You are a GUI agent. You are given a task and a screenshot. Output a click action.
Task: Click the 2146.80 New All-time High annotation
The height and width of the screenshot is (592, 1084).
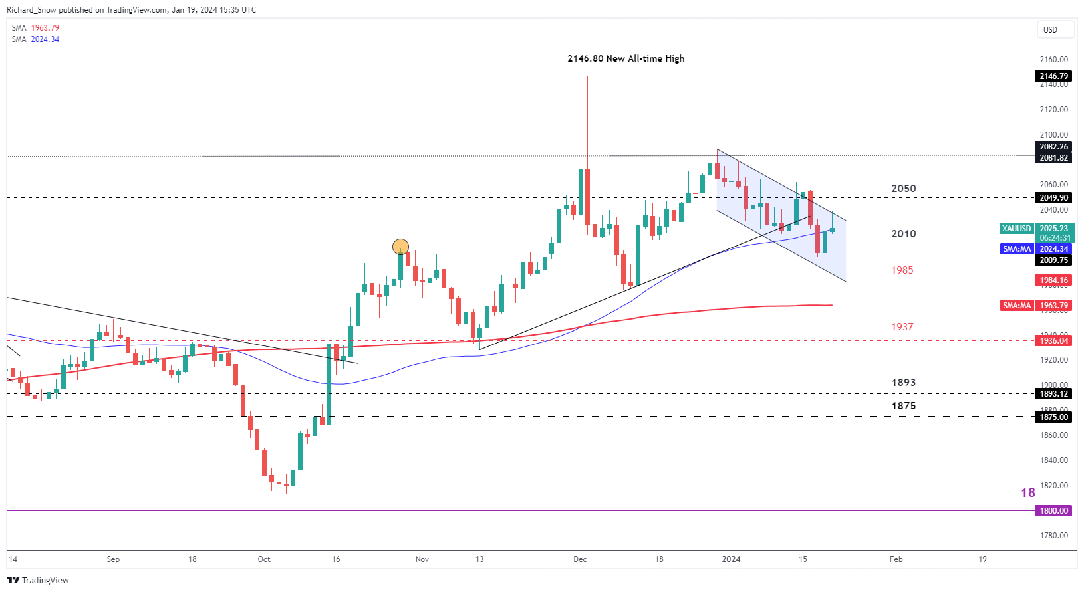[x=626, y=58]
